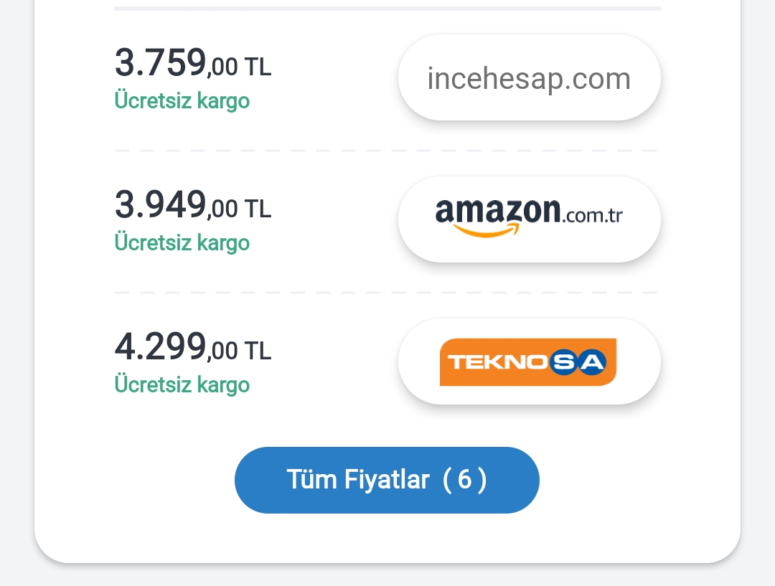Open the incehesap.com store offer
775x586 pixels.
[529, 77]
